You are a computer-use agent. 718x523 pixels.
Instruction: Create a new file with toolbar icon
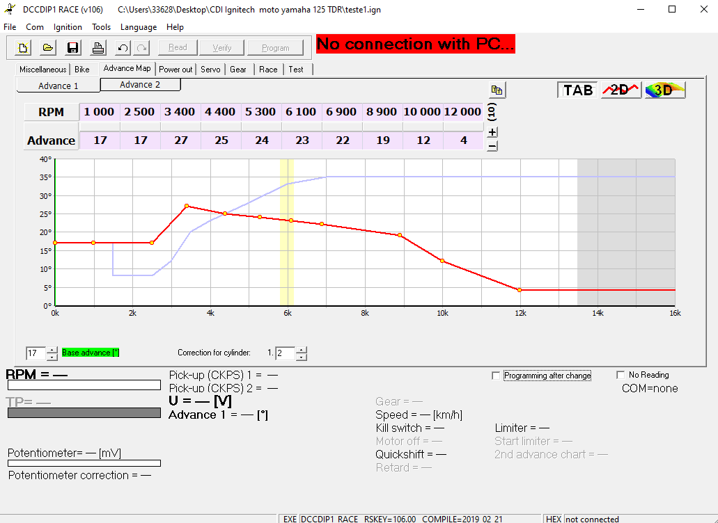[x=23, y=47]
